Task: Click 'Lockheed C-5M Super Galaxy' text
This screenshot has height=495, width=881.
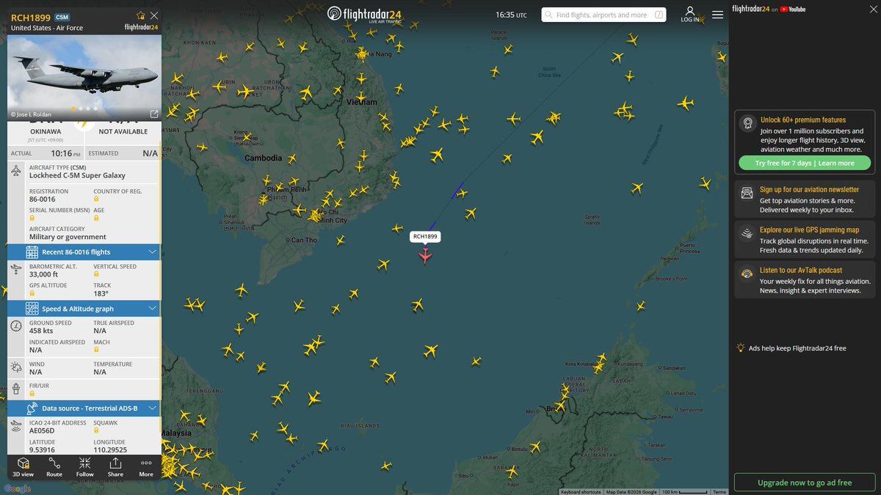Action: point(77,176)
